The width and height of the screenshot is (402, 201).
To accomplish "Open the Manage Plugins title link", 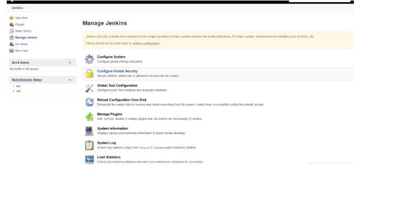I will click(110, 114).
